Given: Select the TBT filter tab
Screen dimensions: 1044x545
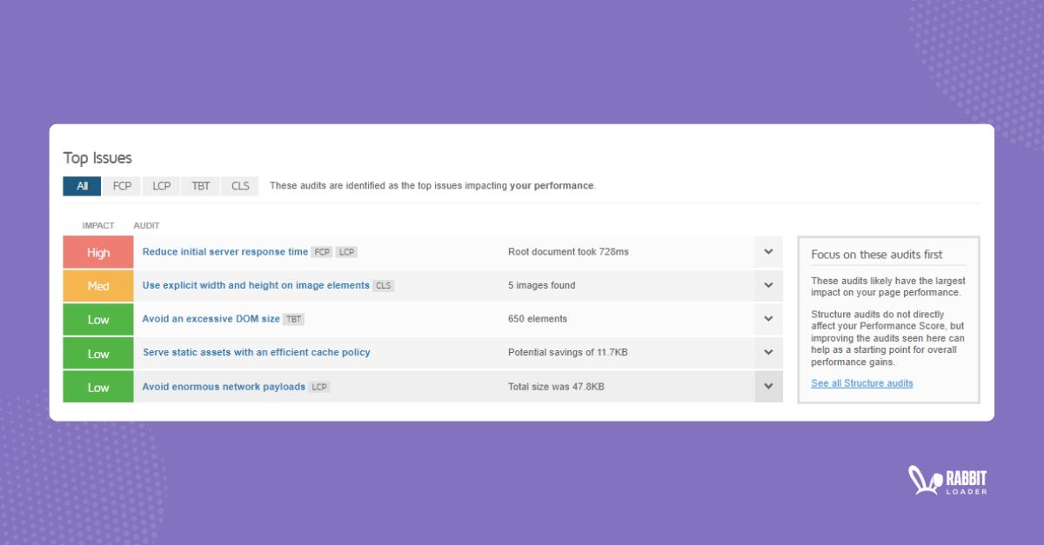Looking at the screenshot, I should click(x=200, y=185).
